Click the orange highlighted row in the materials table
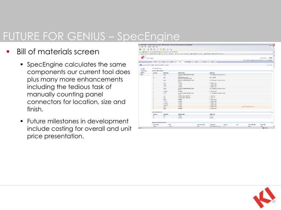 tap(212, 107)
